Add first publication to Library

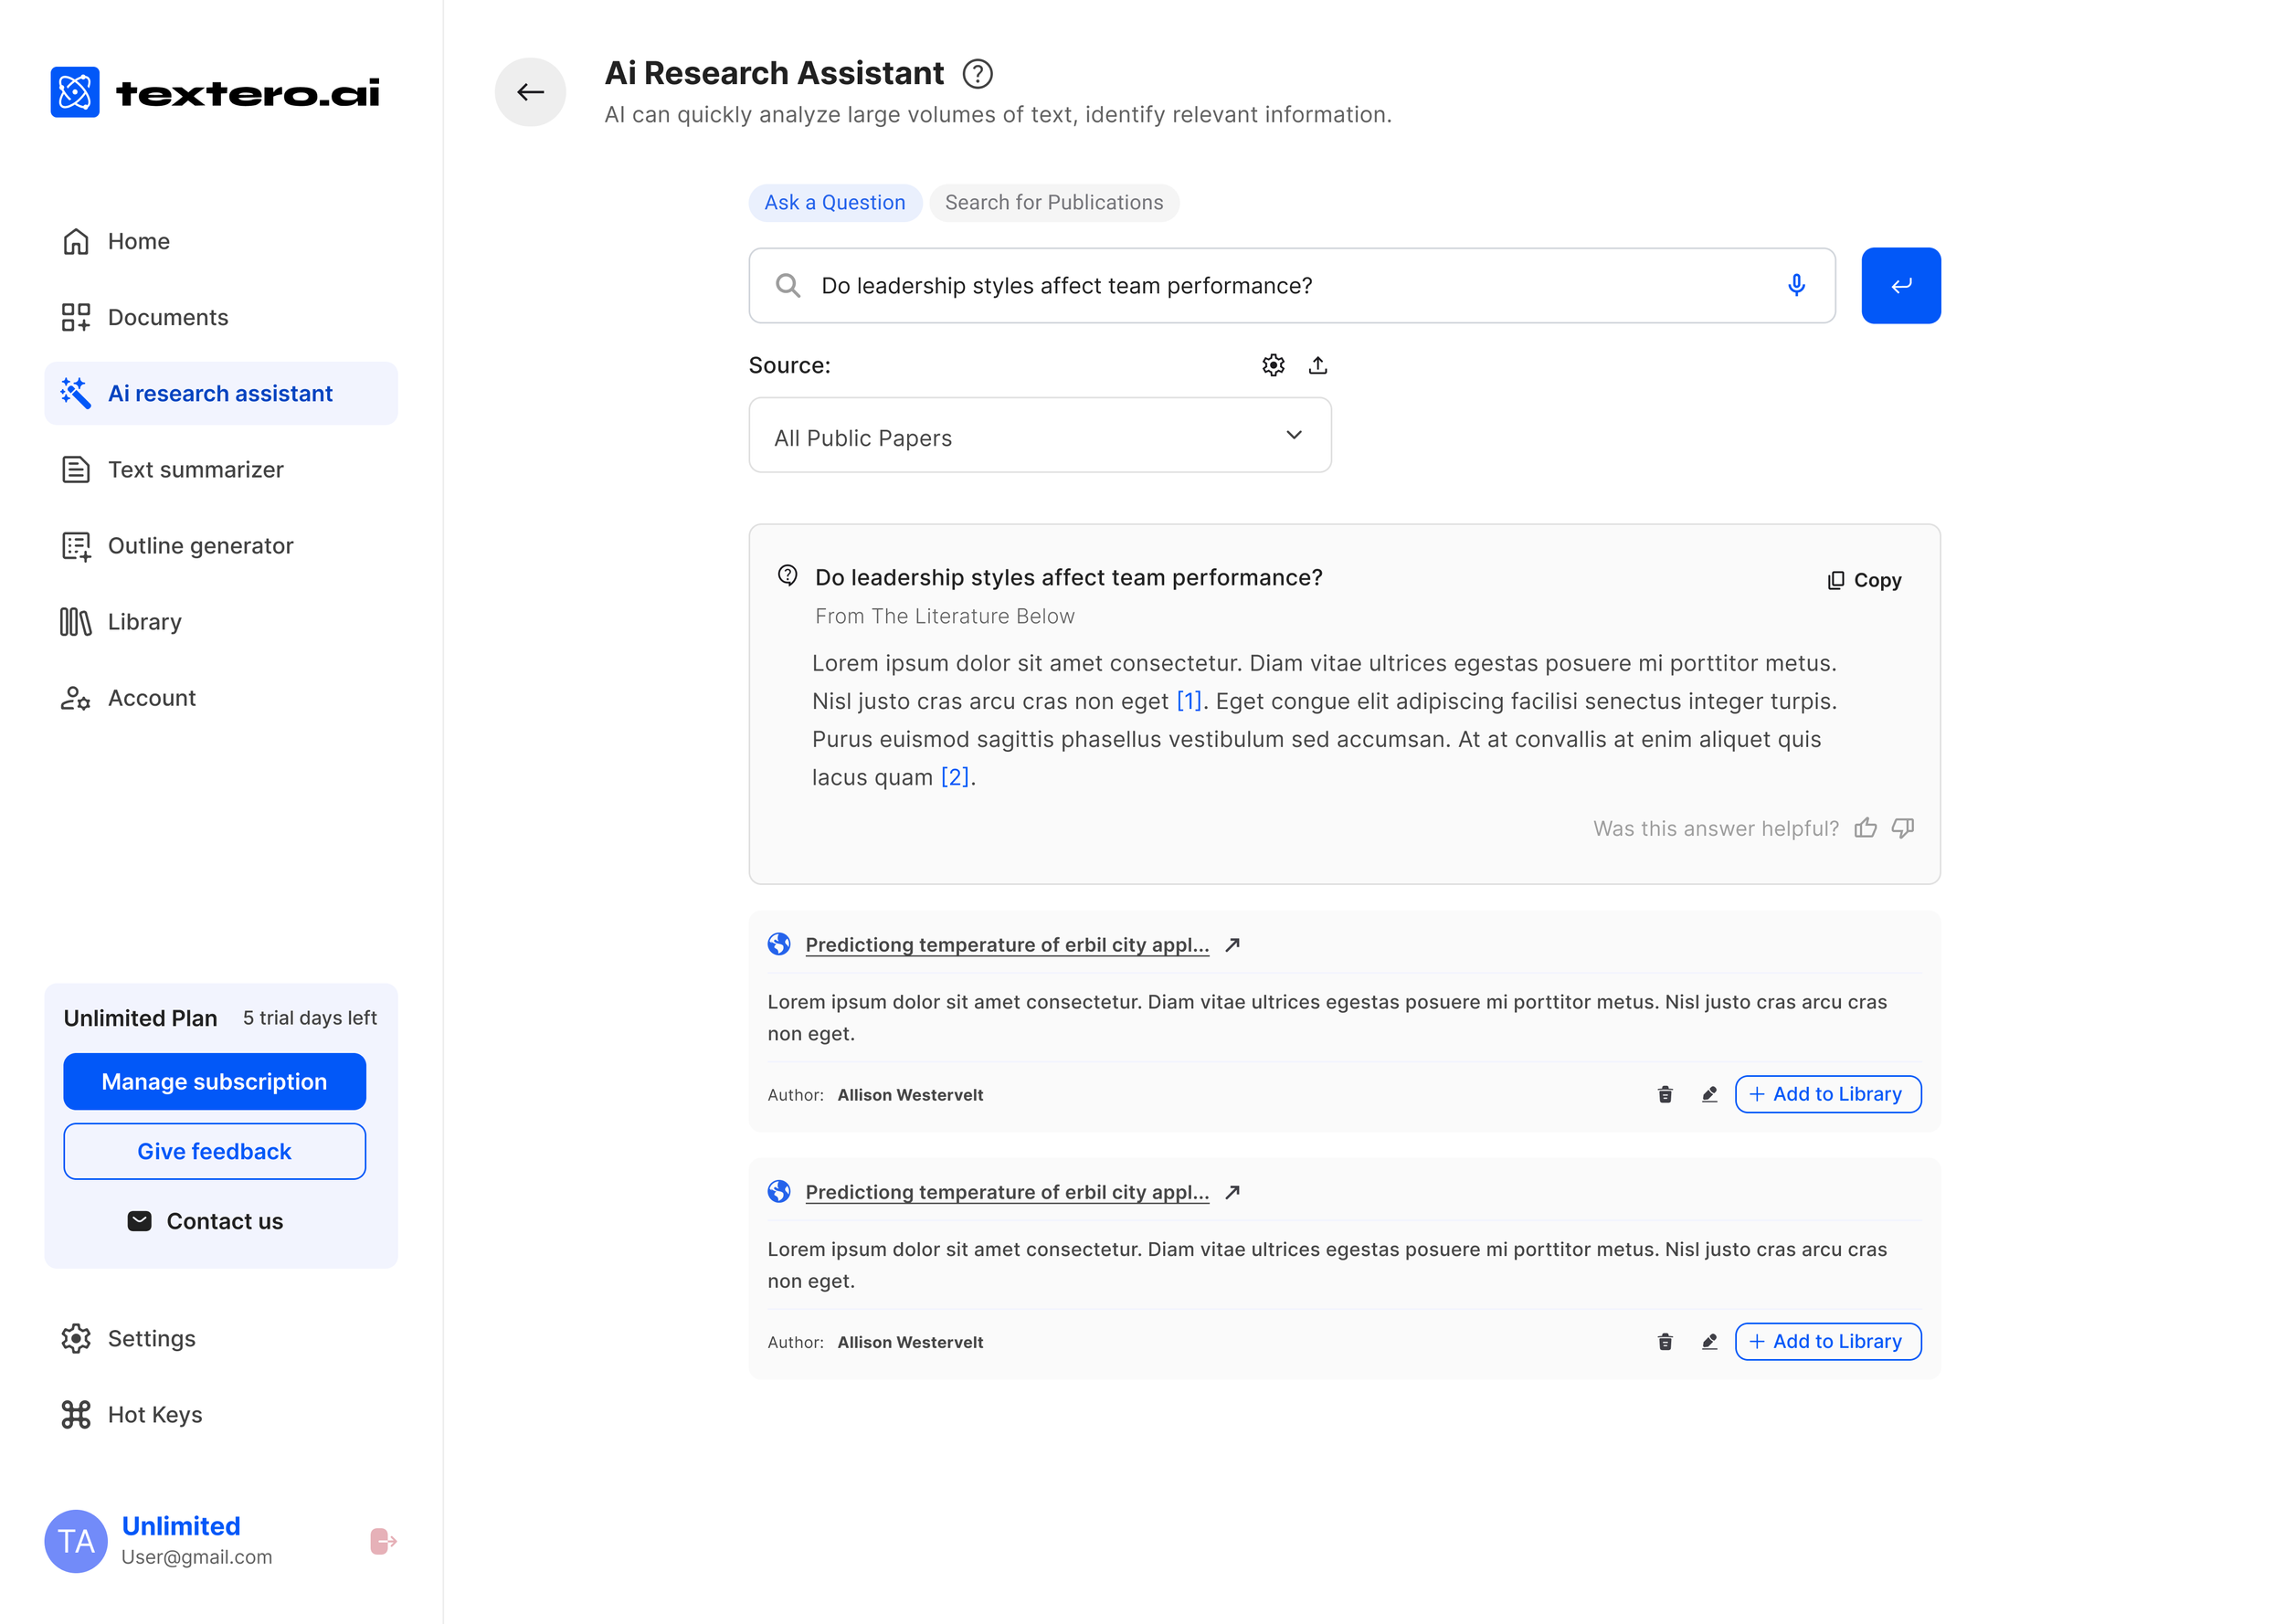coord(1828,1094)
